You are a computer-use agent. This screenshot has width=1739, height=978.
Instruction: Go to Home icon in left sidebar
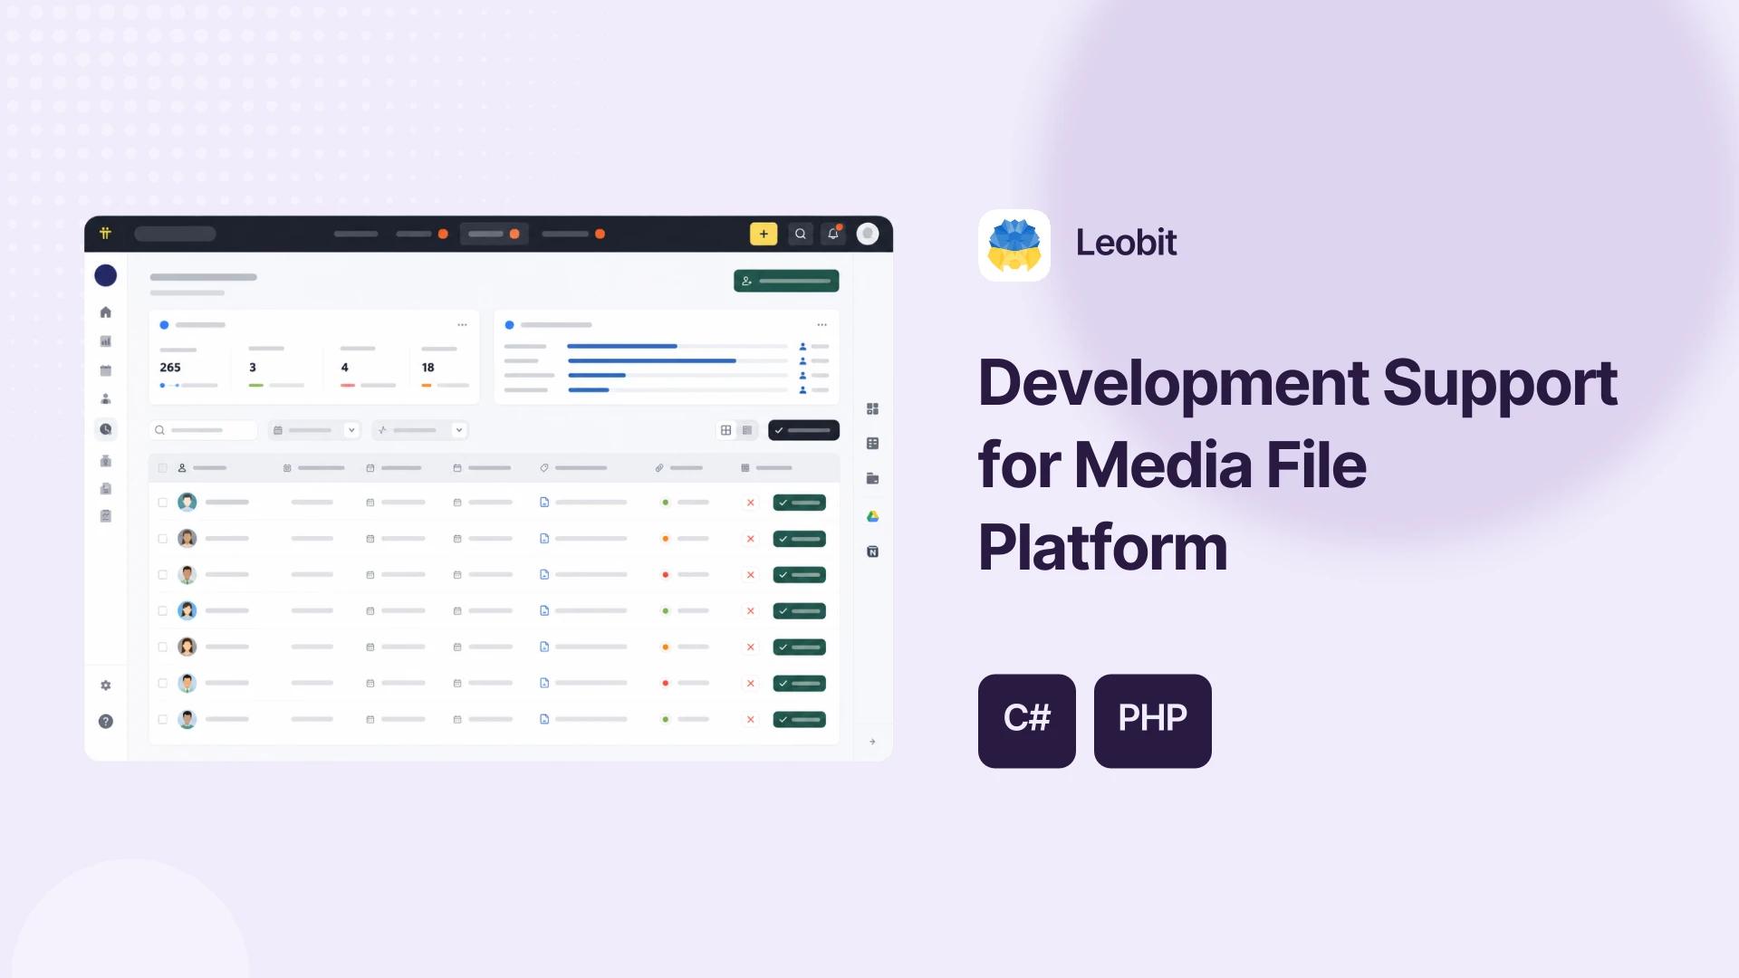pos(106,312)
